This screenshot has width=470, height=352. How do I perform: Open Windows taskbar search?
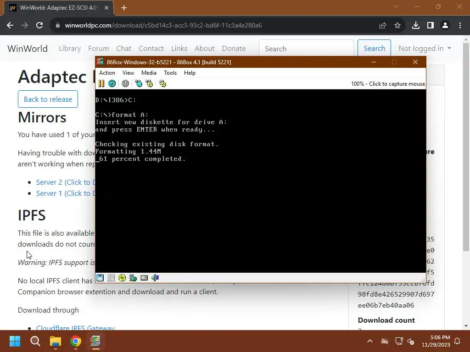35,341
